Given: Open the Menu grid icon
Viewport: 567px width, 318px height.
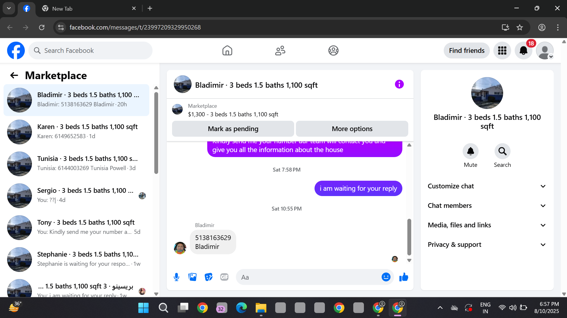Looking at the screenshot, I should [502, 50].
